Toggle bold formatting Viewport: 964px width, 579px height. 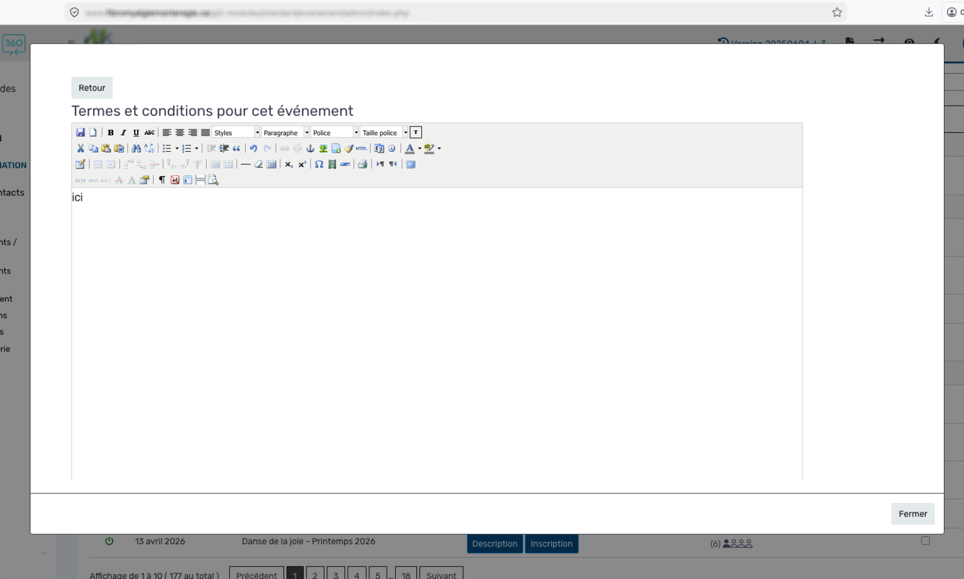point(110,132)
